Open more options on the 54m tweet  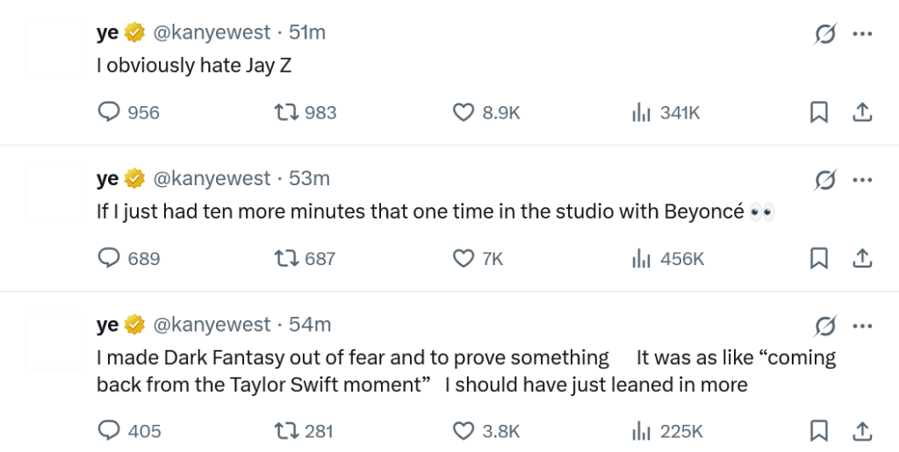[x=862, y=326]
